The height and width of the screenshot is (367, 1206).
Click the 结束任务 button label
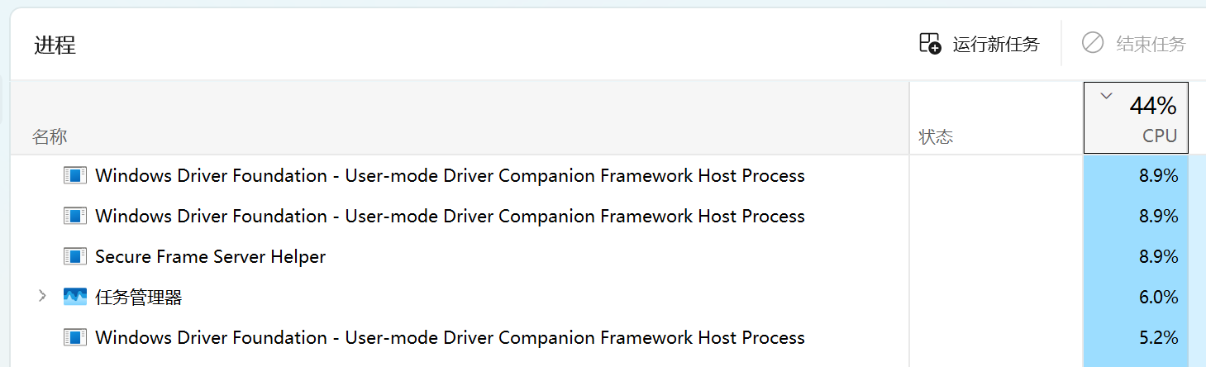pos(1151,44)
